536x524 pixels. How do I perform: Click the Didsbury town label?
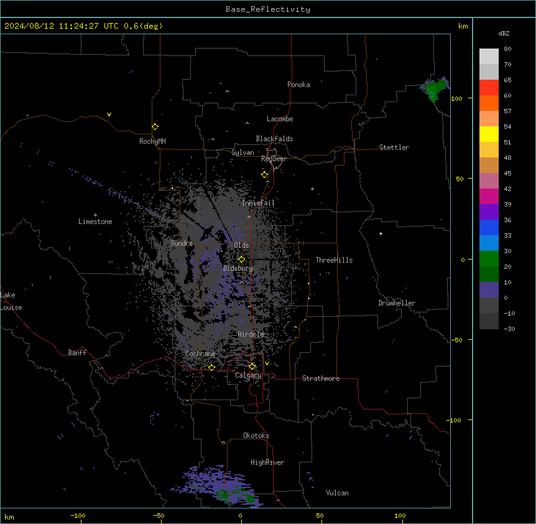[238, 268]
